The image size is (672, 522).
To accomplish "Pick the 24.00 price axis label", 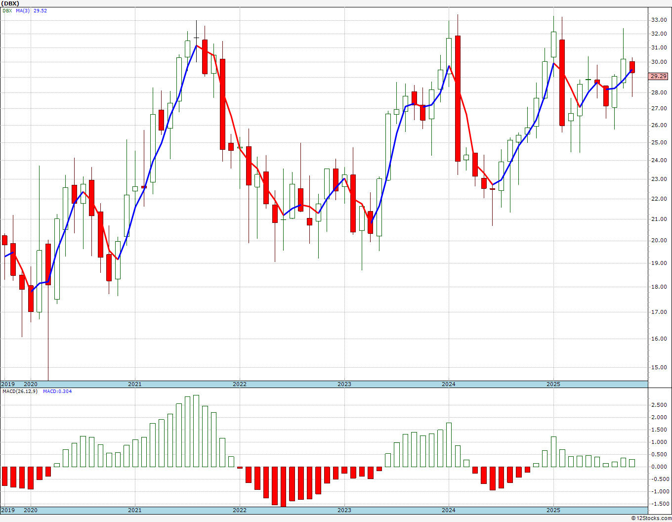I will pyautogui.click(x=659, y=161).
